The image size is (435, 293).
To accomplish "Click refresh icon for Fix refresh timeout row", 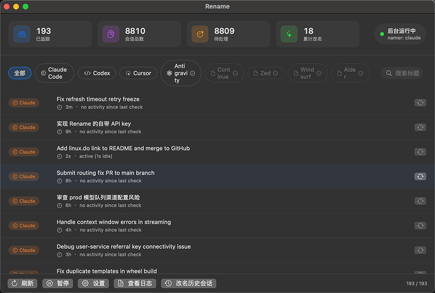I will pyautogui.click(x=420, y=103).
